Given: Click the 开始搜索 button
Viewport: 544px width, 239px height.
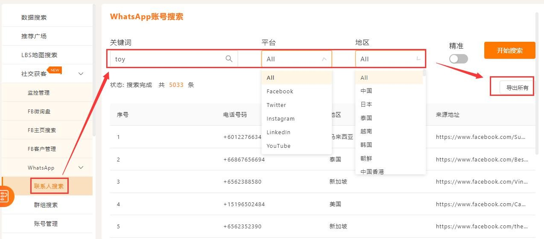Looking at the screenshot, I should coord(509,50).
